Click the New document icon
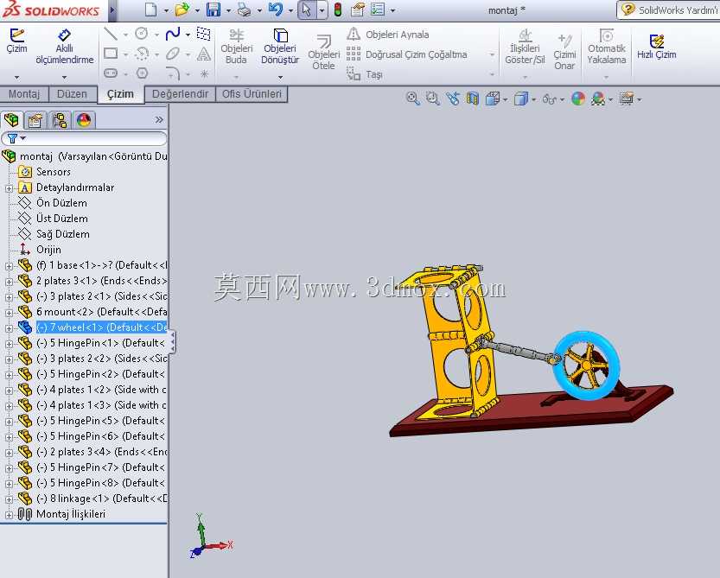720x578 pixels. click(x=150, y=10)
